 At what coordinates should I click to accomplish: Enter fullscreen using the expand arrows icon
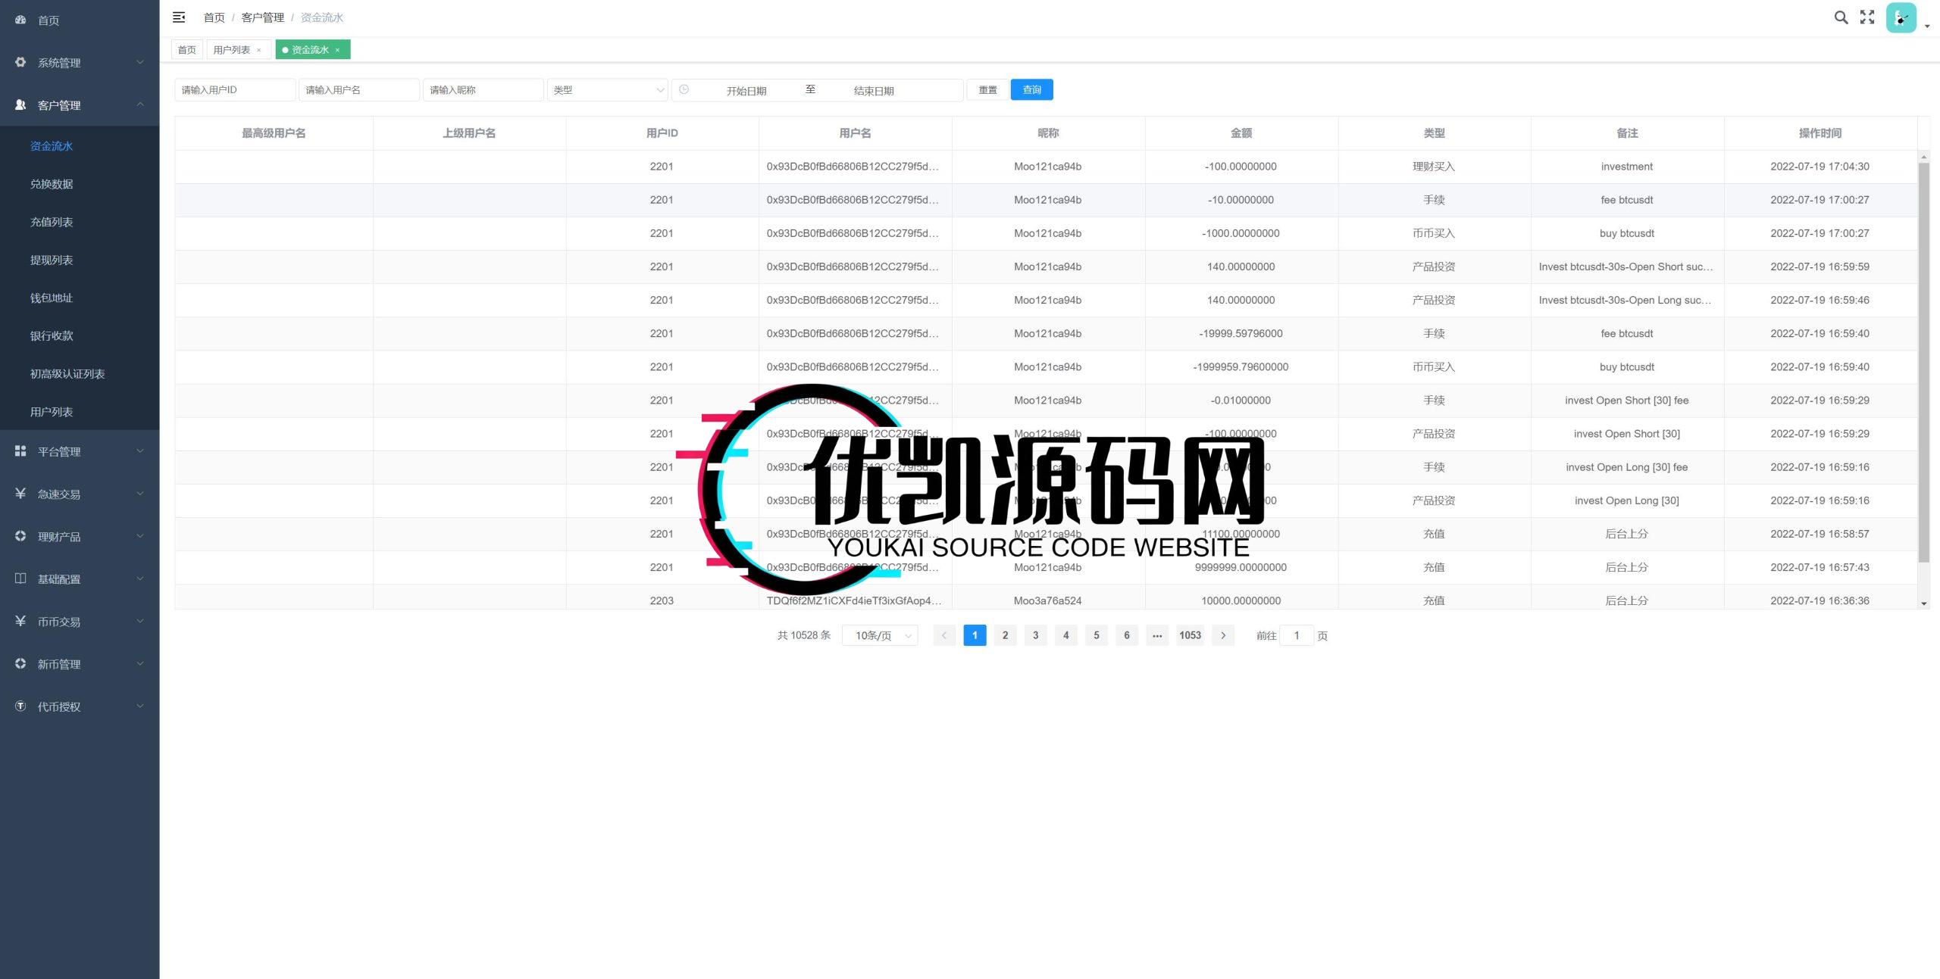[1866, 17]
